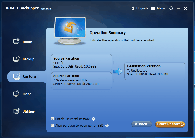Viewport: 195px width, 138px height.
Task: Click the refresh circular arrows icon
Action: coord(171,8)
